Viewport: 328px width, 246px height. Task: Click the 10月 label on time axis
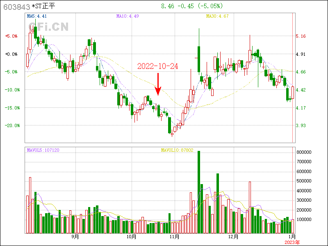click(x=131, y=237)
